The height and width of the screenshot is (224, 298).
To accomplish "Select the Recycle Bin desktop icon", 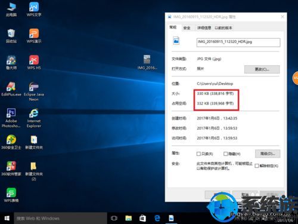I will (x=11, y=36).
